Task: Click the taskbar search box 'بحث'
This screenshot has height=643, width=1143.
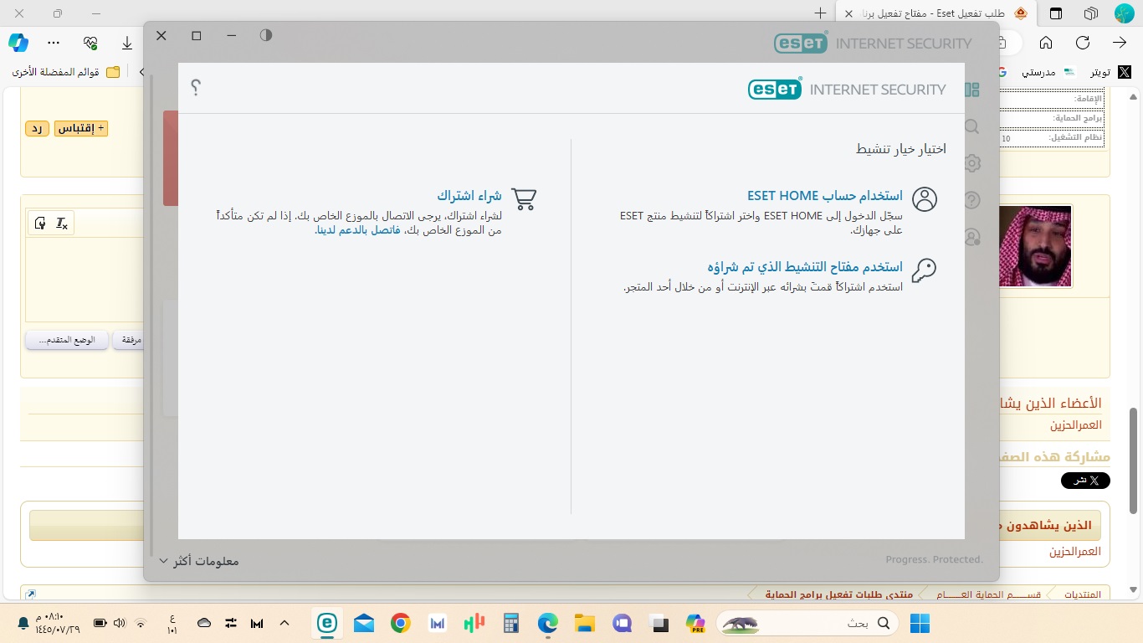Action: click(x=807, y=623)
